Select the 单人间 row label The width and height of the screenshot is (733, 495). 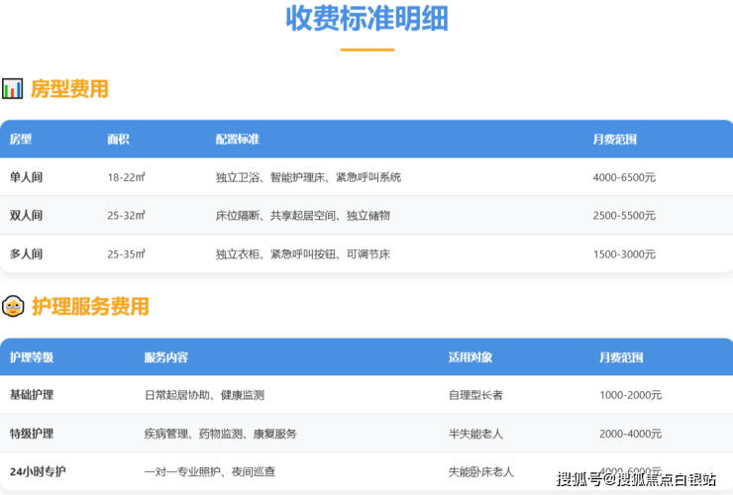tap(27, 177)
